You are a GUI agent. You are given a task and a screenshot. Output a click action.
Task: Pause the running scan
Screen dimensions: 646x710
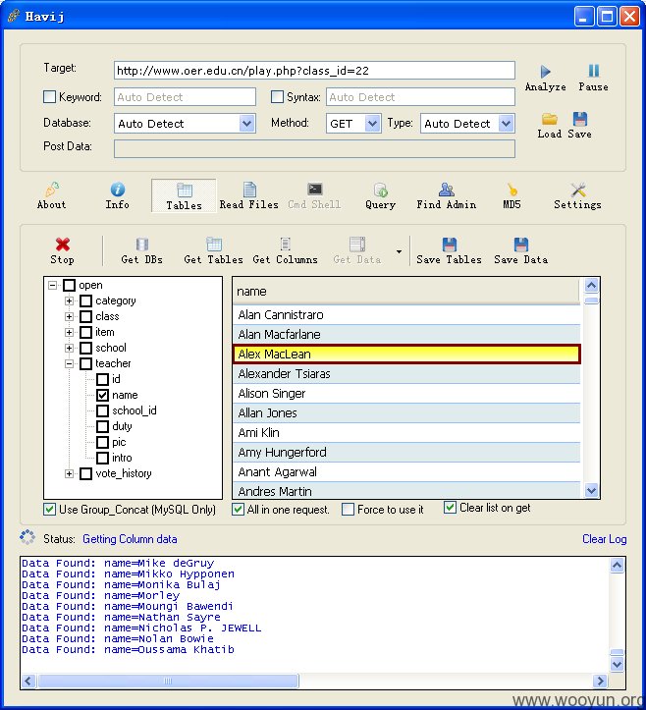coord(593,78)
